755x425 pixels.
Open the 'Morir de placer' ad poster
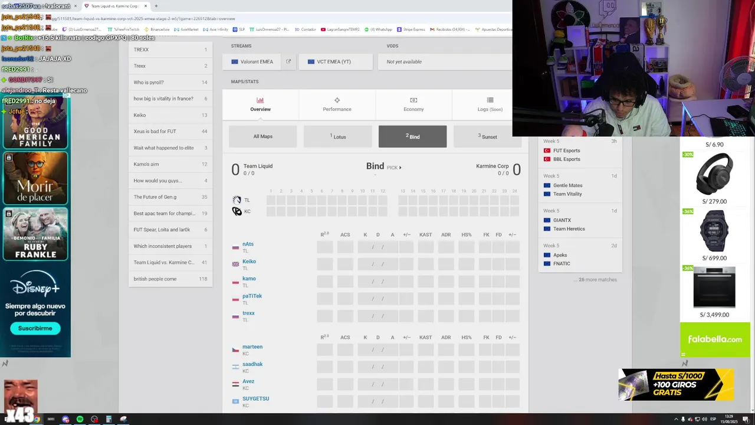pos(35,178)
